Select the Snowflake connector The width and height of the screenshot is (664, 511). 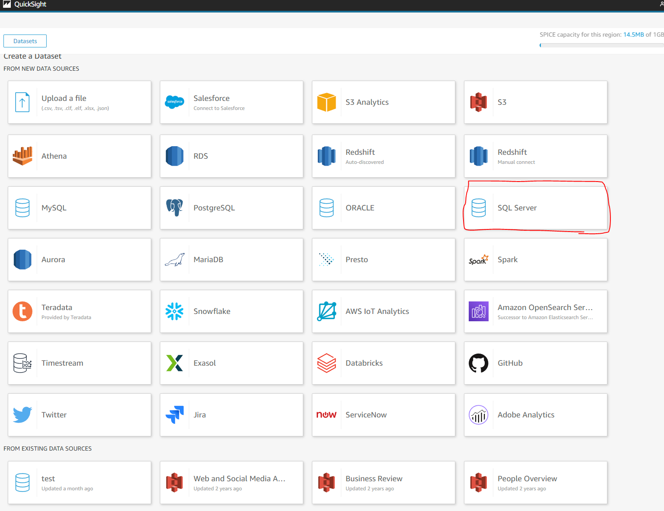pyautogui.click(x=232, y=311)
